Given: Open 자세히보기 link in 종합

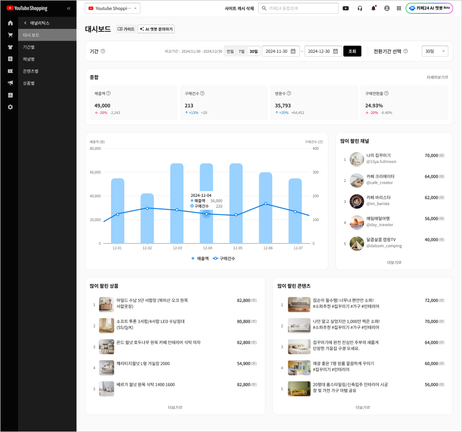Looking at the screenshot, I should point(437,77).
